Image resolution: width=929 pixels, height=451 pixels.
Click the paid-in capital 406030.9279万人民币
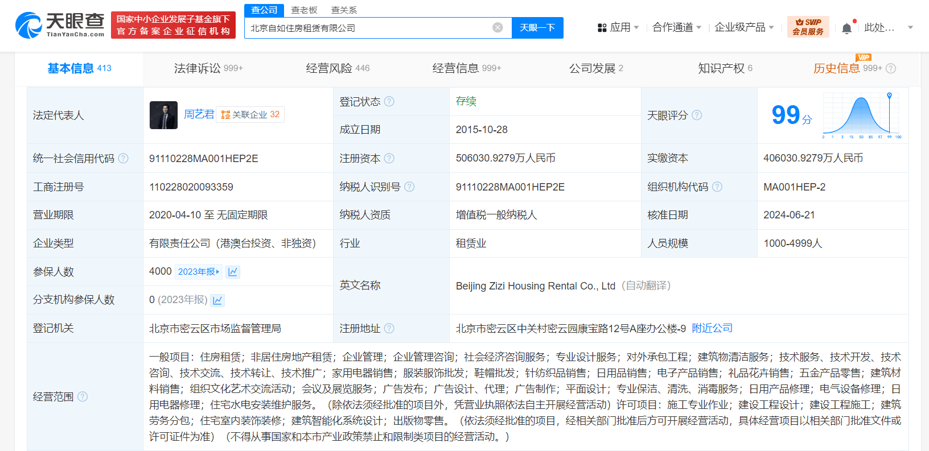click(813, 158)
